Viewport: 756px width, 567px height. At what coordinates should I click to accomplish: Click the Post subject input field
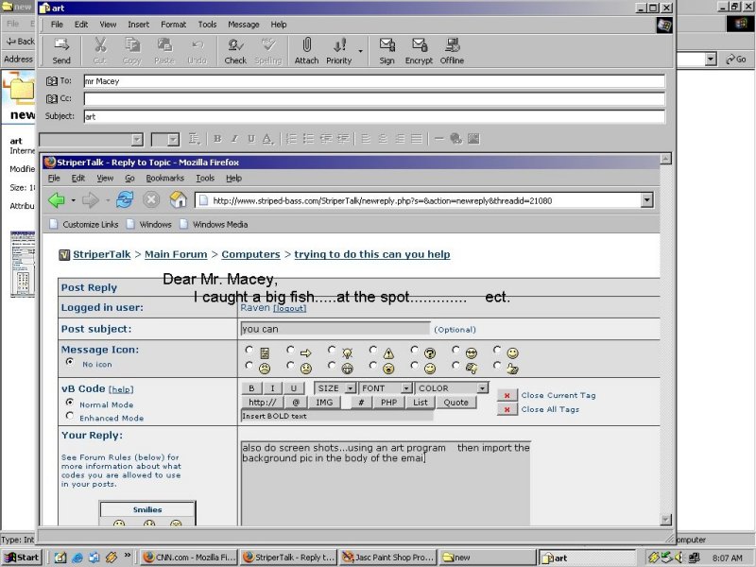click(335, 329)
